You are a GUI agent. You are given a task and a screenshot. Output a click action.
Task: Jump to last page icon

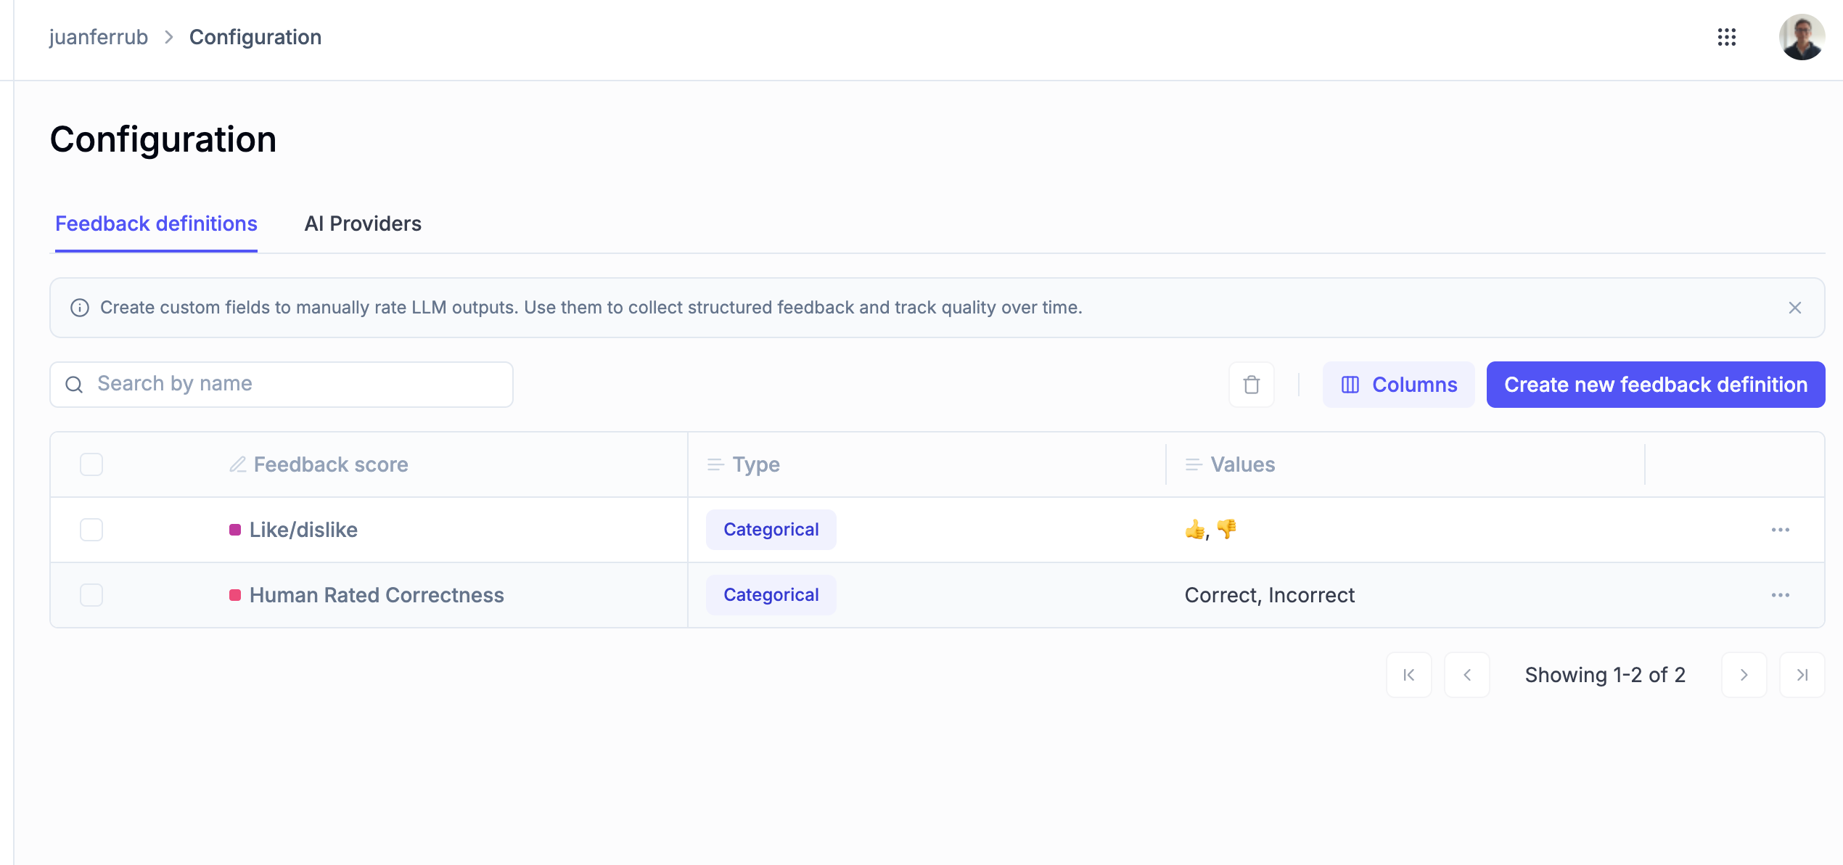[1802, 675]
